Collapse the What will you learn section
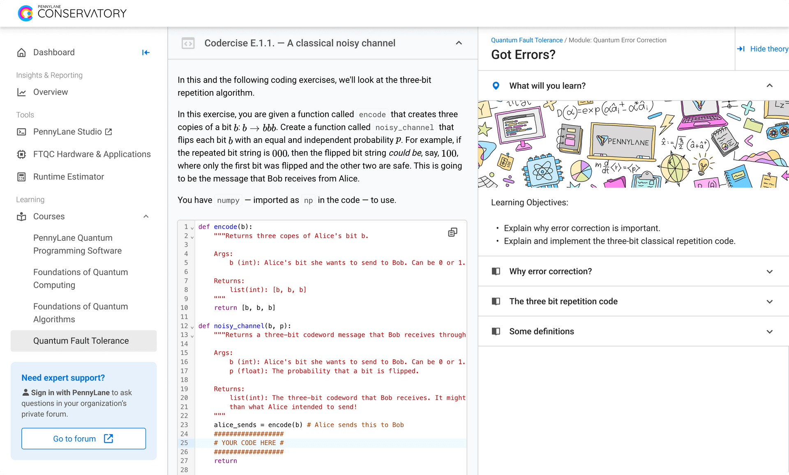This screenshot has height=475, width=789. coord(770,86)
